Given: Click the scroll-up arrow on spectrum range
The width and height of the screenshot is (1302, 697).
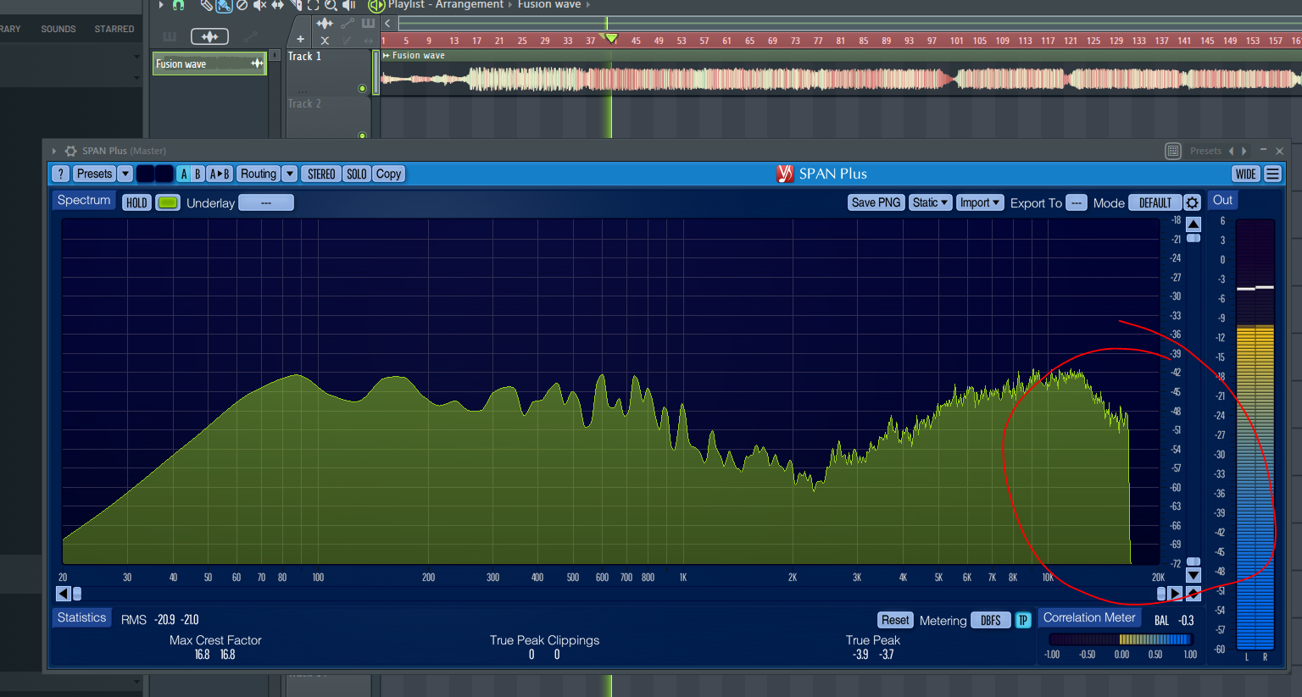Looking at the screenshot, I should coord(1193,224).
